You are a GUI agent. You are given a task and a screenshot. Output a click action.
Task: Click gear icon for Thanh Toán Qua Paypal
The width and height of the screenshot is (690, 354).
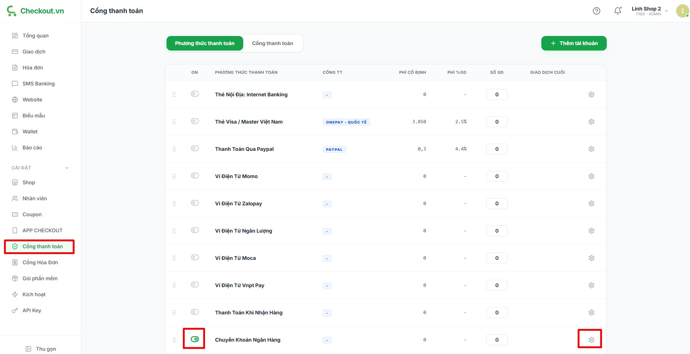pyautogui.click(x=591, y=149)
